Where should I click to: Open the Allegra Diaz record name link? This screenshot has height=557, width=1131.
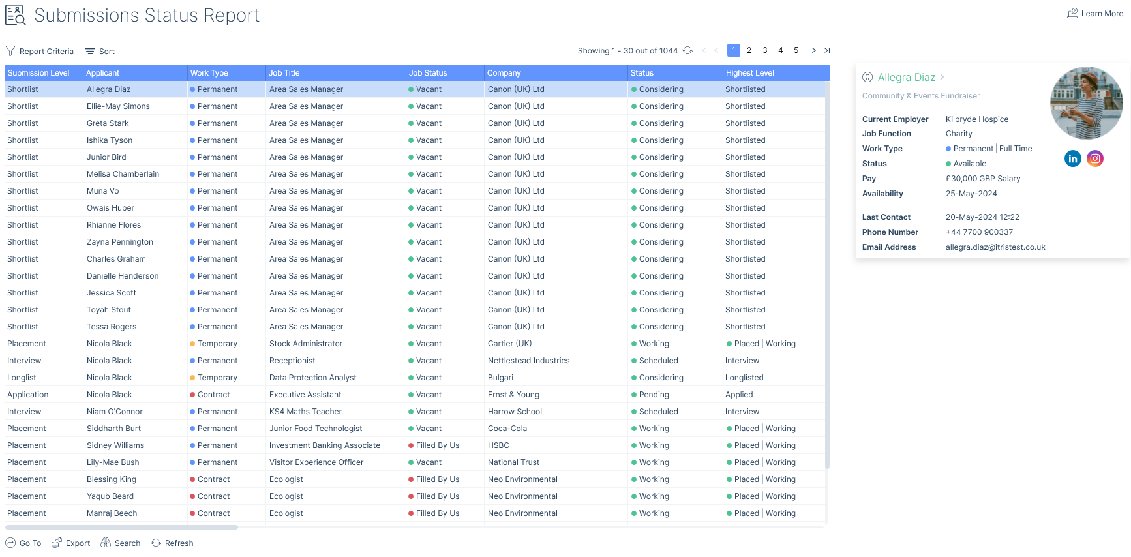[x=907, y=77]
